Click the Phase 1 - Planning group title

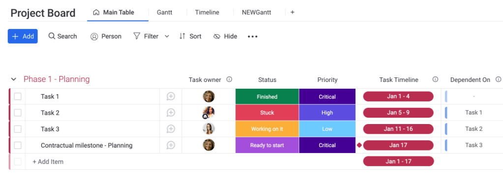click(x=57, y=79)
